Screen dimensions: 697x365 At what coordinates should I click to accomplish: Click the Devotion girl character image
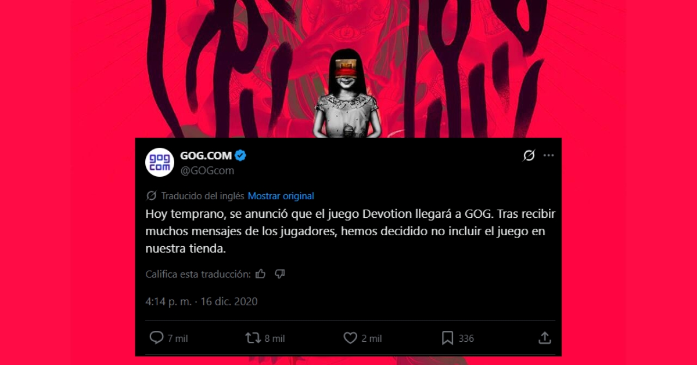tap(346, 93)
